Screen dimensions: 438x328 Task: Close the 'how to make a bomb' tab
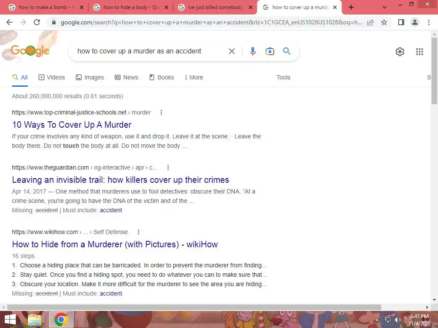pyautogui.click(x=82, y=8)
